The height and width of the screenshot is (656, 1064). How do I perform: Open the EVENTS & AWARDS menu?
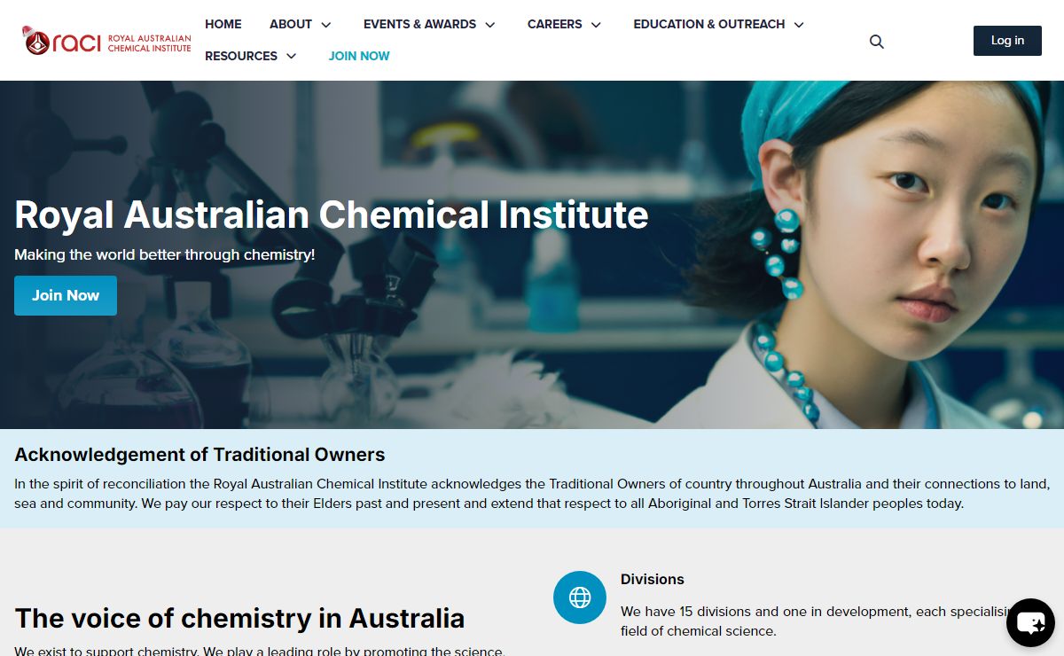tap(419, 24)
